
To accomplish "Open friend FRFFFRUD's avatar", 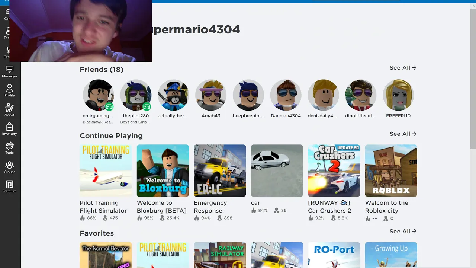I will (x=398, y=95).
